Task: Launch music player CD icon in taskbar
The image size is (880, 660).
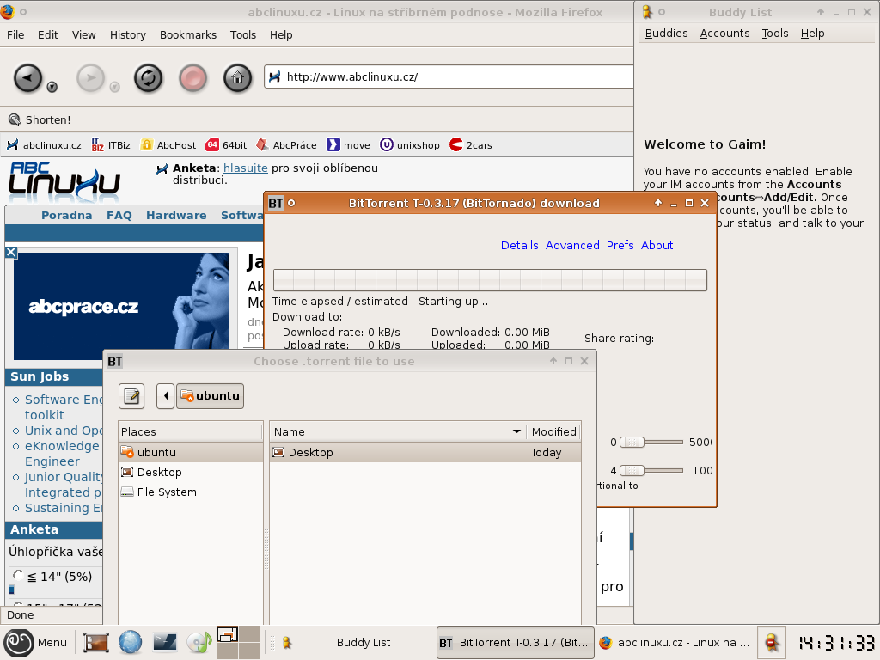Action: click(x=199, y=643)
